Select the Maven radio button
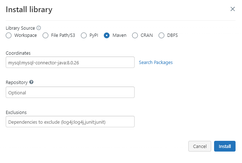Viewport: 242px width, 163px height. click(107, 35)
